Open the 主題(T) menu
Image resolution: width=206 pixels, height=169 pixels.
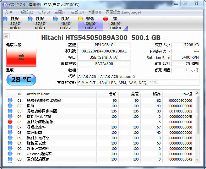[60, 12]
